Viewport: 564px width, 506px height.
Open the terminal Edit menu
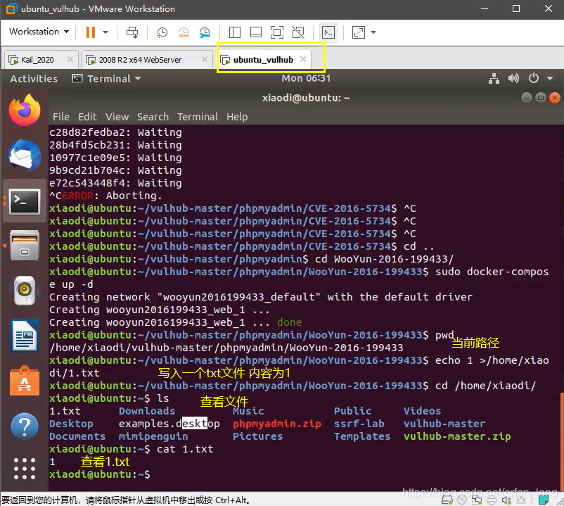click(x=87, y=117)
